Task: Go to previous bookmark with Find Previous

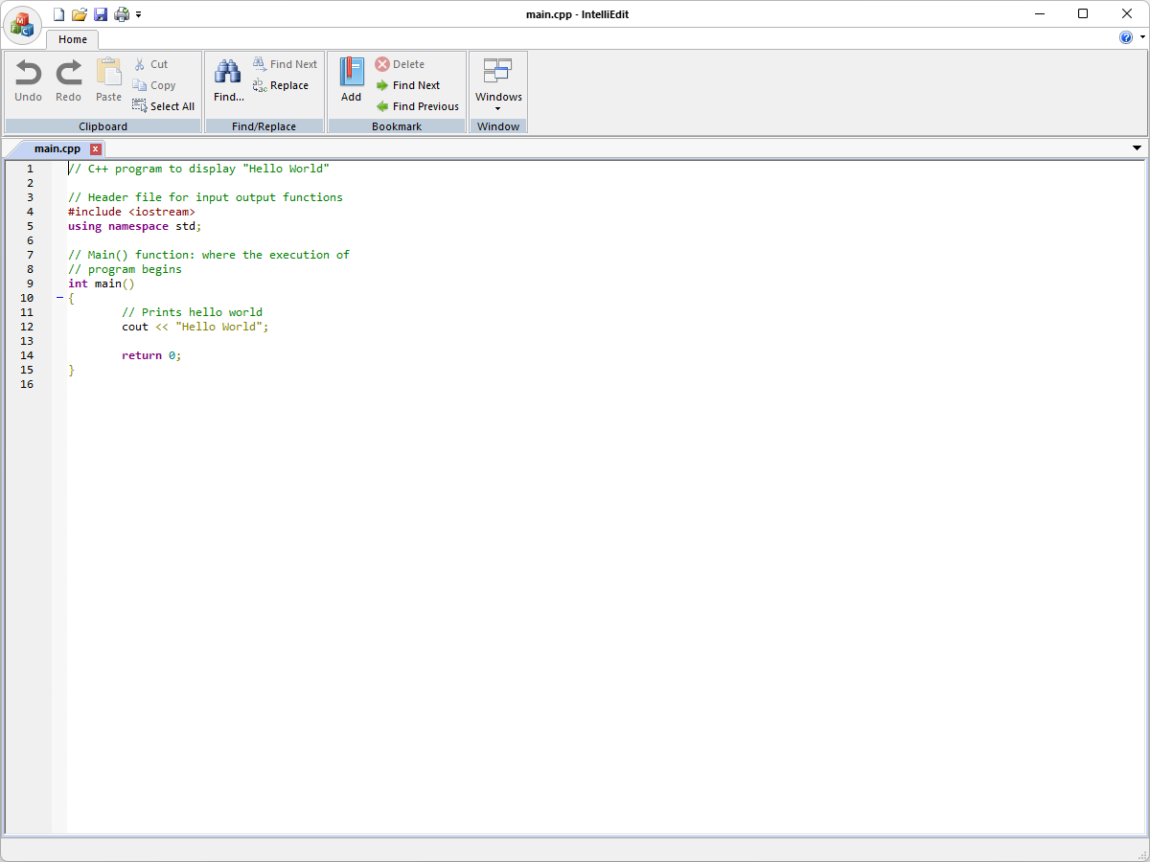Action: pos(382,106)
